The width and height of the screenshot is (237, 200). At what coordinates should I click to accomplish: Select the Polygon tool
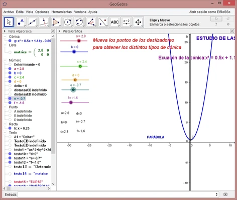pyautogui.click(x=56, y=22)
